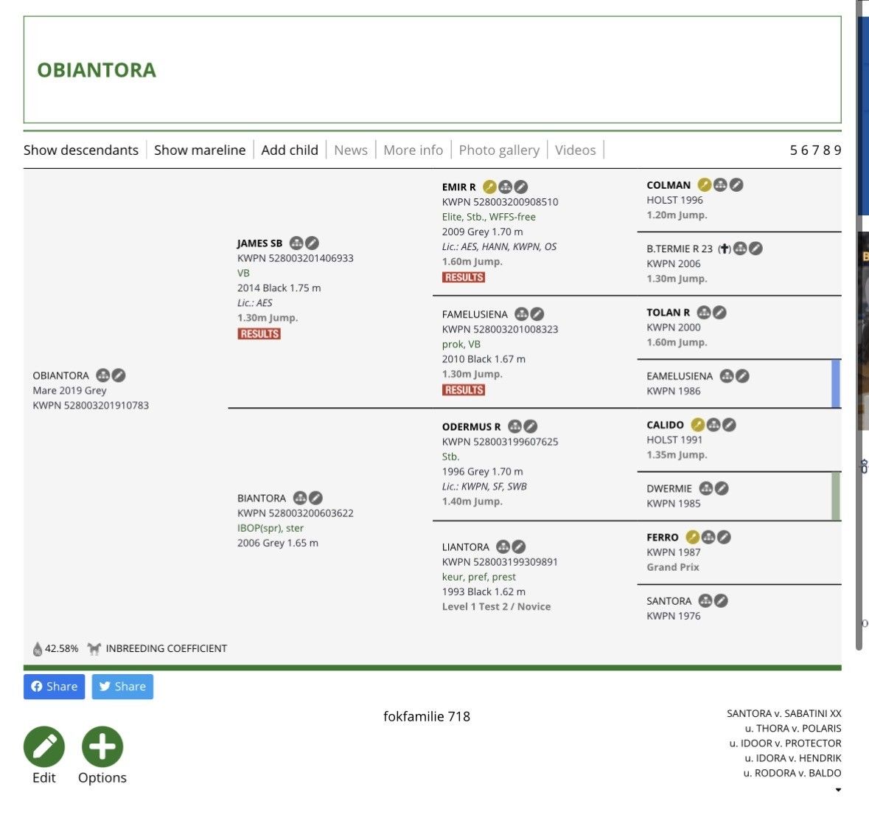Image resolution: width=869 pixels, height=815 pixels.
Task: Show 5 generations in pedigree
Action: [794, 150]
